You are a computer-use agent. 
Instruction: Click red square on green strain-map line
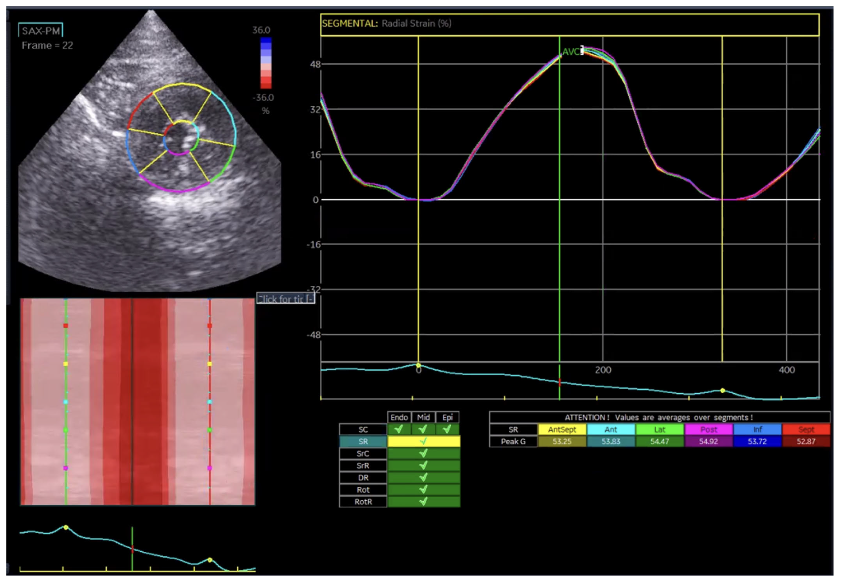(66, 326)
